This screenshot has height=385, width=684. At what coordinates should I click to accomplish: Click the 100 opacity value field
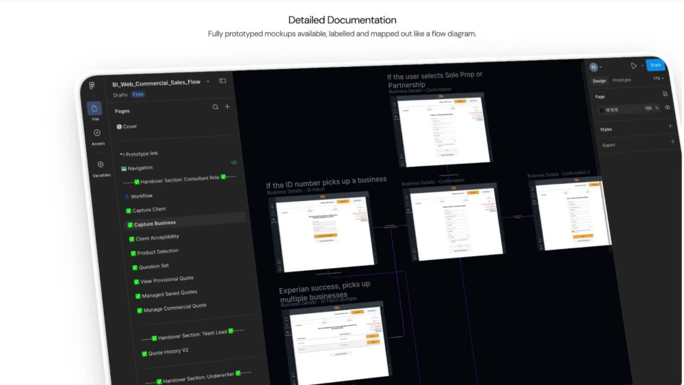pos(648,108)
